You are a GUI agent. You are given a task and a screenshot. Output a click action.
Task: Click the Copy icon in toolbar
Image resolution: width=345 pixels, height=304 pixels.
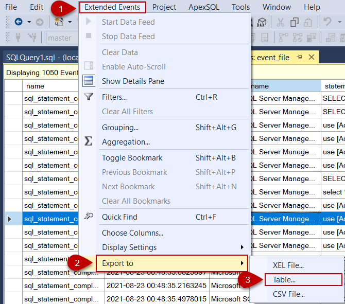click(295, 22)
